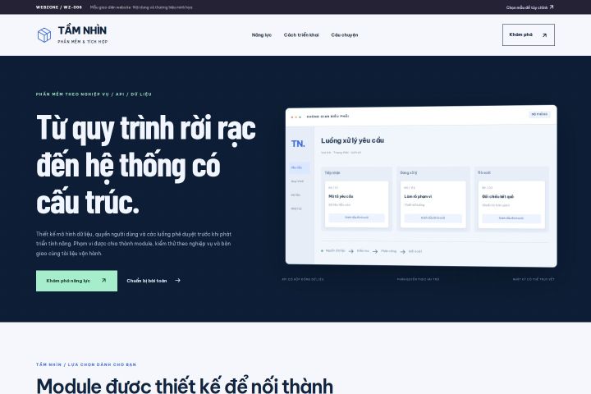This screenshot has height=394, width=591.
Task: Click the Khám phá header button
Action: click(528, 35)
